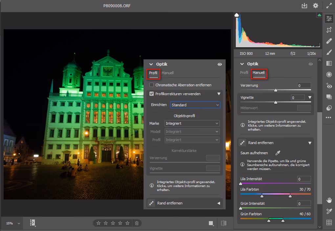335x231 pixels.
Task: Switch to Profil tab in right panel
Action: pos(244,73)
